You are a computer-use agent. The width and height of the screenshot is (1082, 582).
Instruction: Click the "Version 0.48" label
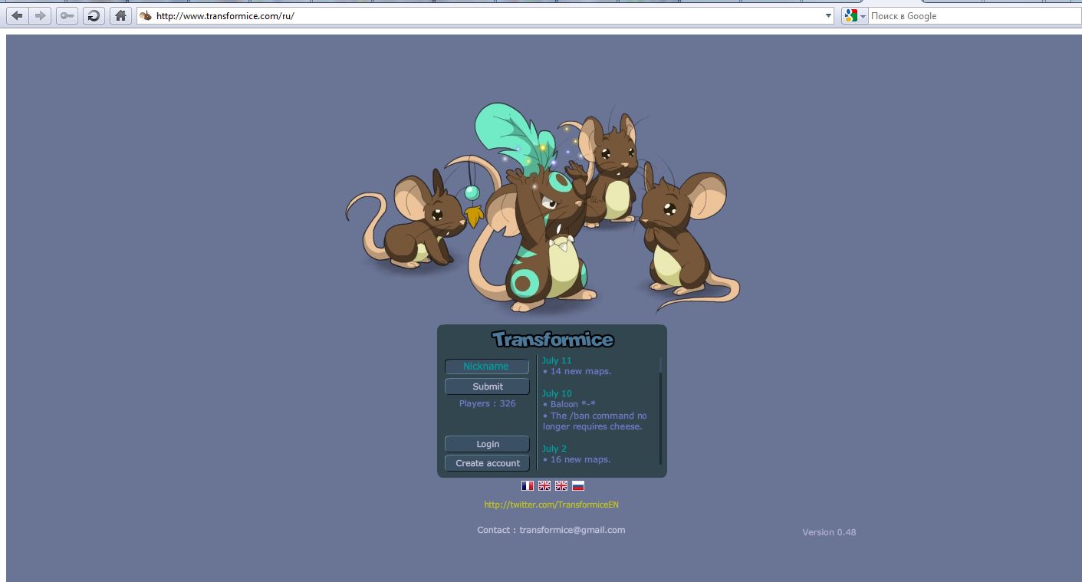point(829,532)
